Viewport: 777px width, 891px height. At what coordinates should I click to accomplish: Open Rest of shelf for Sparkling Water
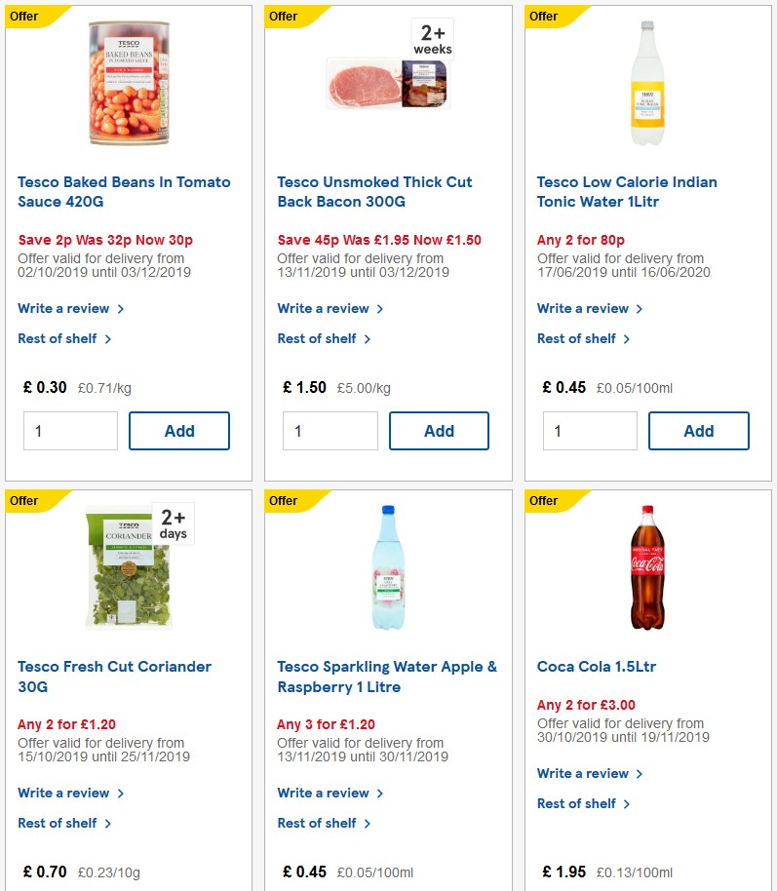click(x=316, y=823)
